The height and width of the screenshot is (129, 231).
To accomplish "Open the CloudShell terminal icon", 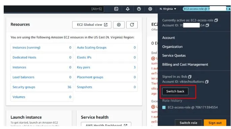I will click(116, 9).
